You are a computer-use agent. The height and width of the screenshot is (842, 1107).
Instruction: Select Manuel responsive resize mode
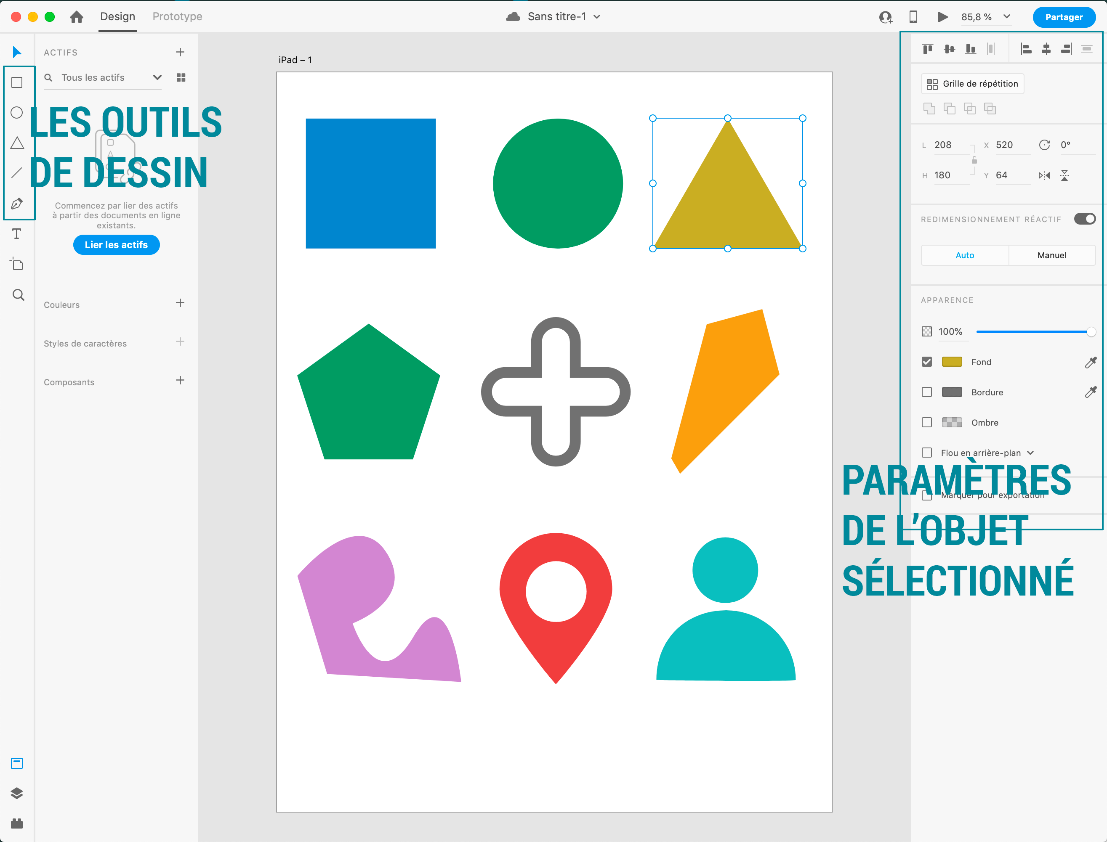coord(1052,255)
